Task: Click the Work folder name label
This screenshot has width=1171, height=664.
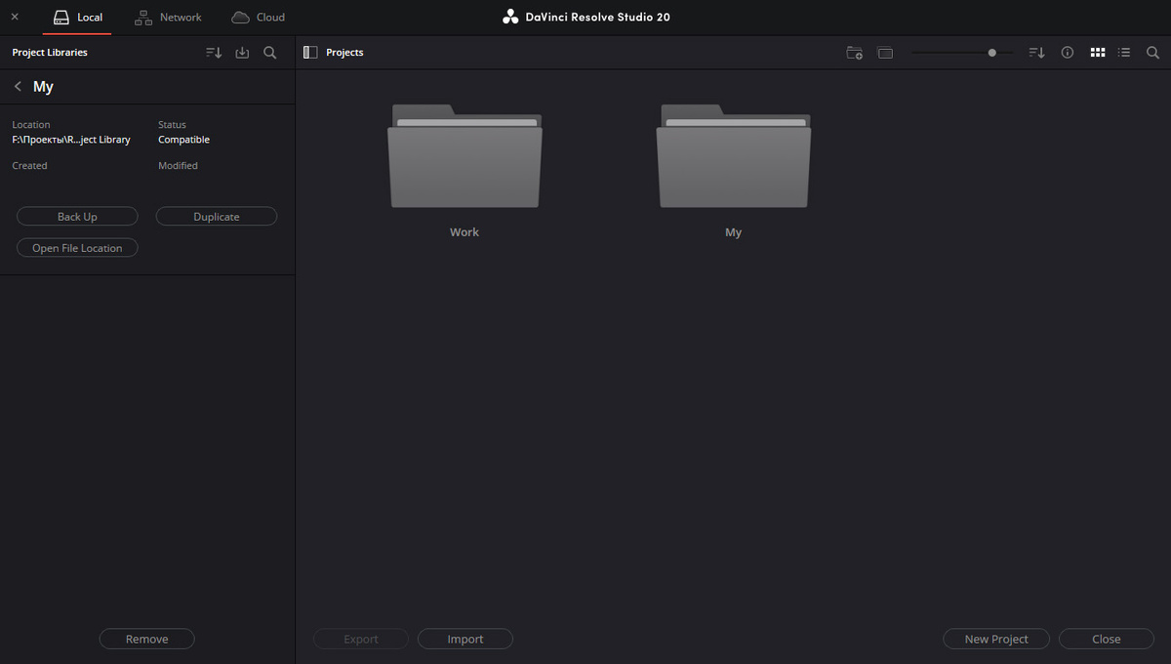Action: coord(464,232)
